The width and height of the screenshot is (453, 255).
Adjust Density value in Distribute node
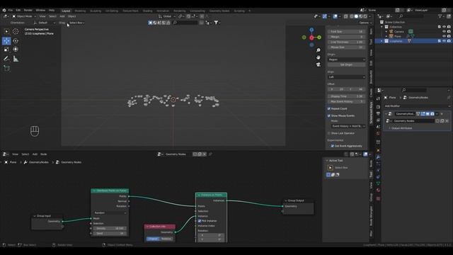[110, 228]
